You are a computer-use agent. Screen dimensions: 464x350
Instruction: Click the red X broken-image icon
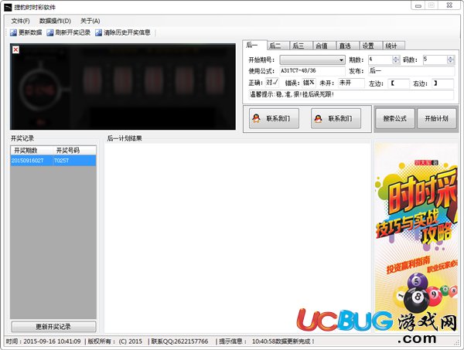click(x=15, y=49)
